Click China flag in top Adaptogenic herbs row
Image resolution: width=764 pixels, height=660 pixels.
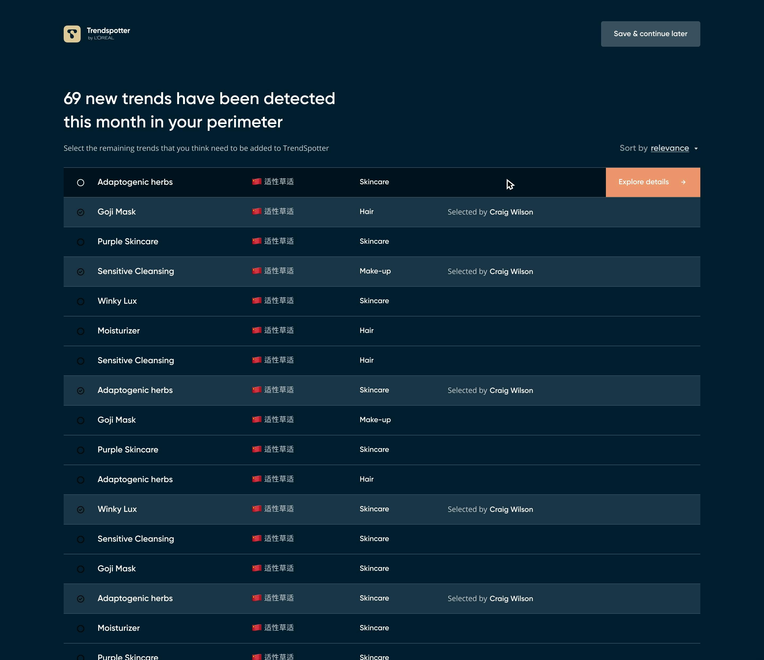257,182
